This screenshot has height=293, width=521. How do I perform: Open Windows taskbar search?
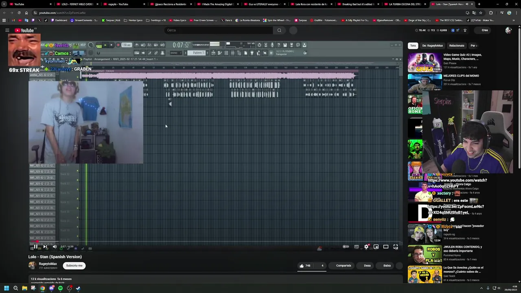coord(15,288)
